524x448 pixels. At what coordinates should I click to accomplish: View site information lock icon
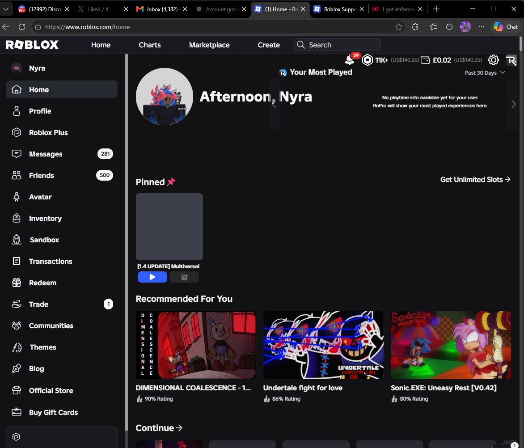[x=38, y=27]
